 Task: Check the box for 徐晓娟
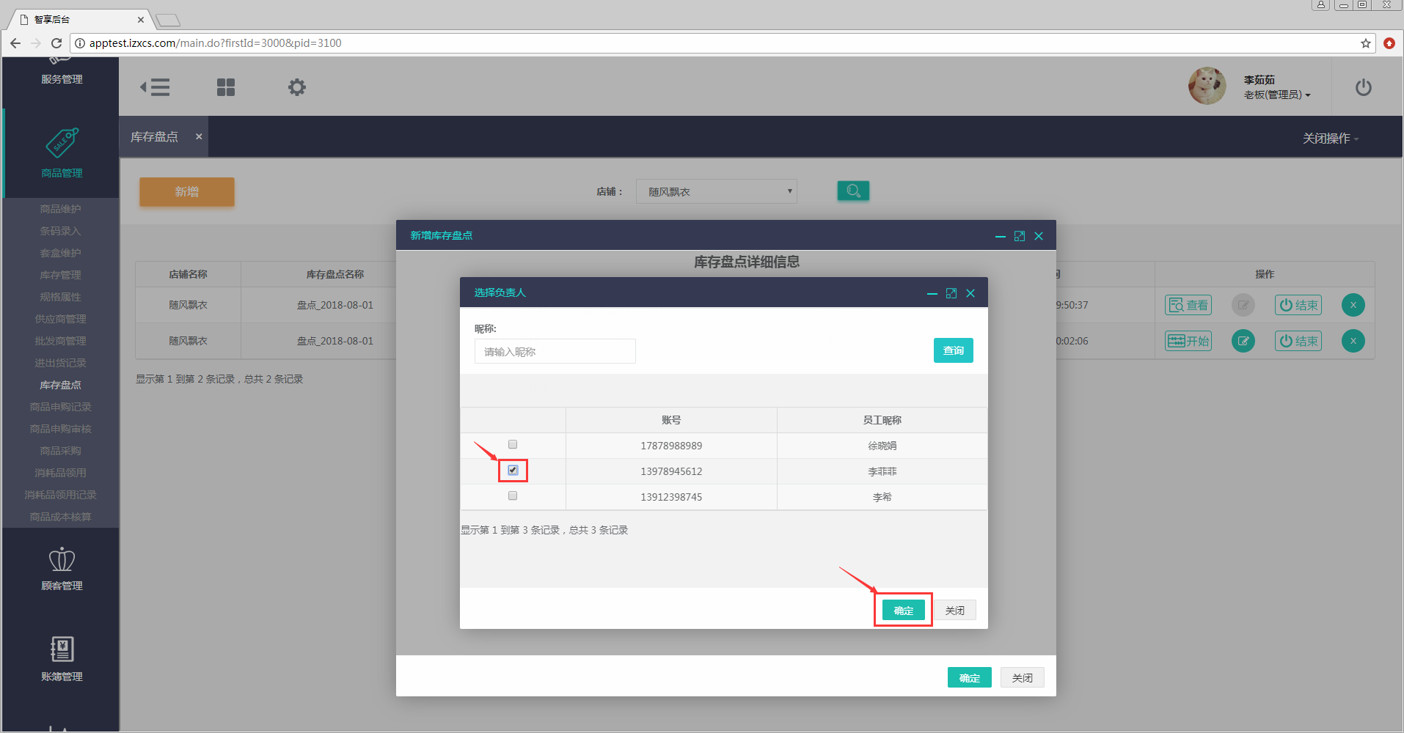point(513,444)
